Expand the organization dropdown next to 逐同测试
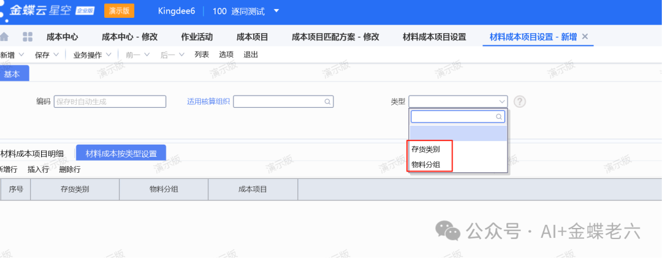 [276, 11]
